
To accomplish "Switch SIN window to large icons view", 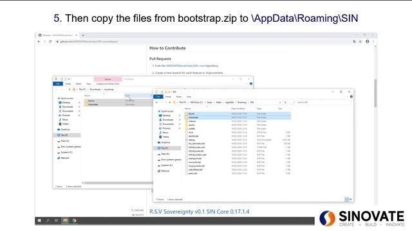I will click(x=350, y=200).
